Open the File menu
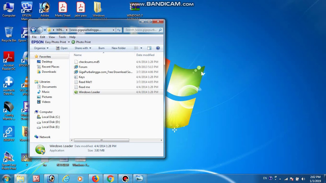Screen dimensions: 326x183 point(34,37)
